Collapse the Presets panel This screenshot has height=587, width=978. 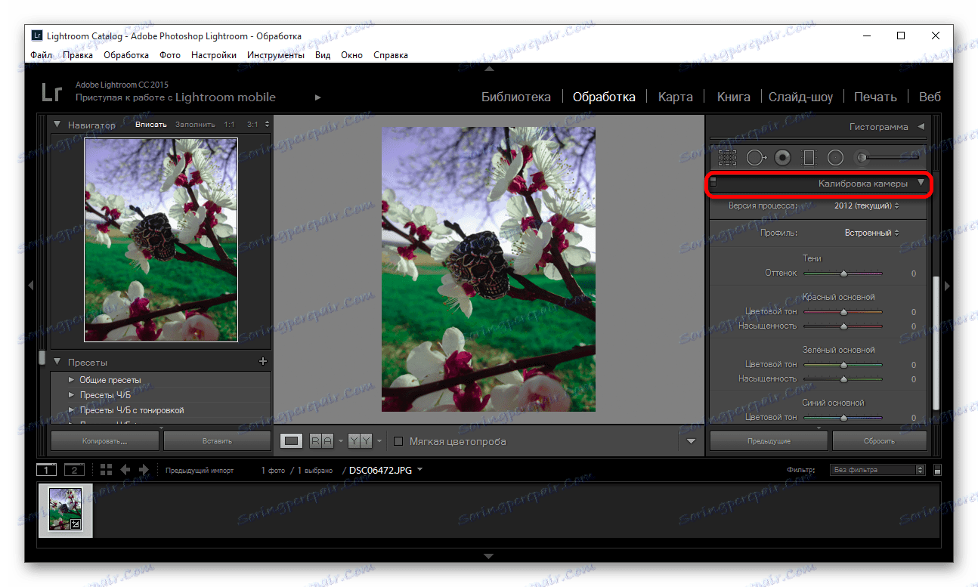[57, 362]
